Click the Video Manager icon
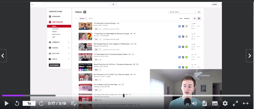The image size is (254, 109). pyautogui.click(x=50, y=22)
